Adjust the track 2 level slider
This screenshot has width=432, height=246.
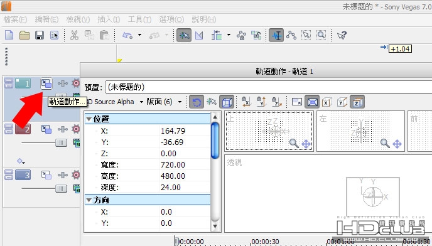[x=61, y=142]
